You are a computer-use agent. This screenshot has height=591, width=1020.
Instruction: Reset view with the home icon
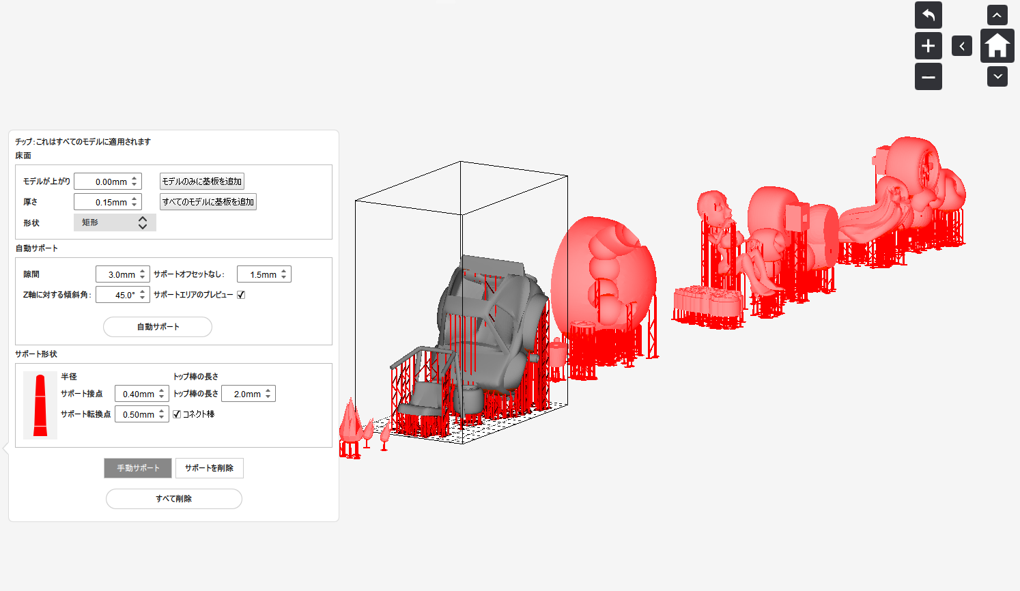997,46
